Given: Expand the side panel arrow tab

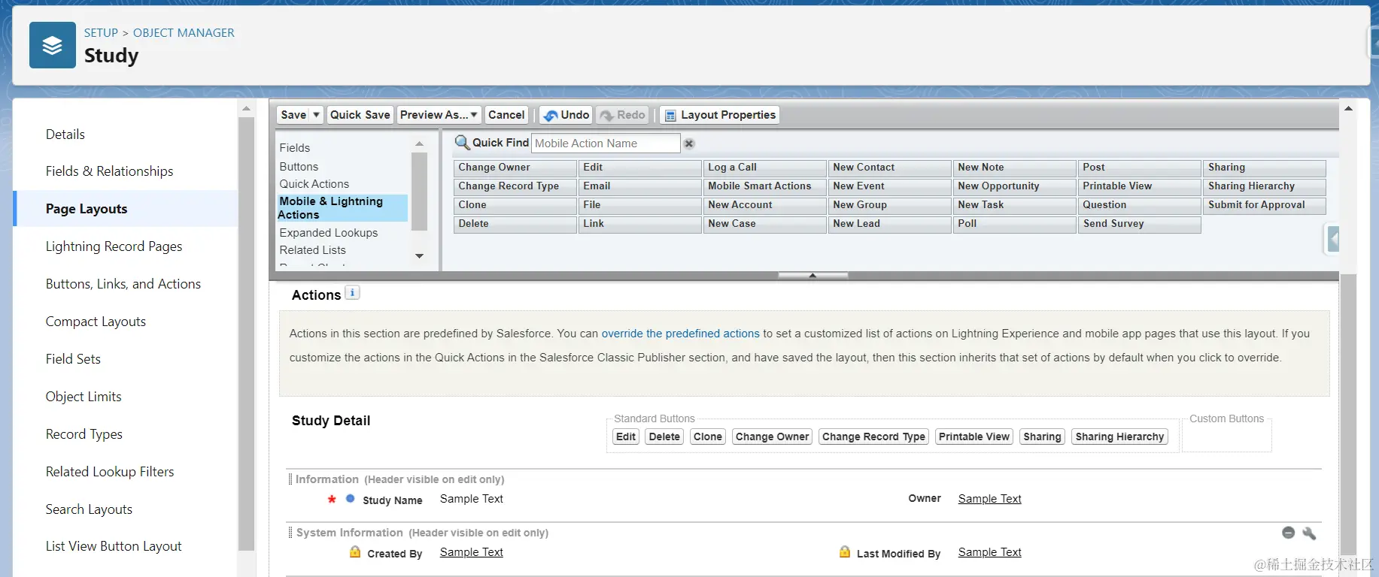Looking at the screenshot, I should click(1332, 240).
